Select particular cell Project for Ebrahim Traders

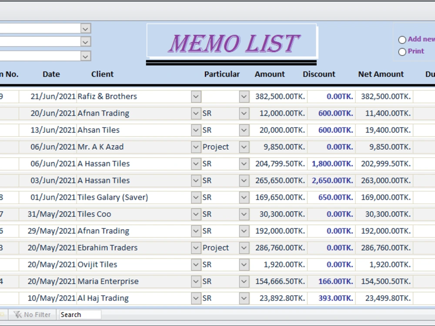coord(220,248)
